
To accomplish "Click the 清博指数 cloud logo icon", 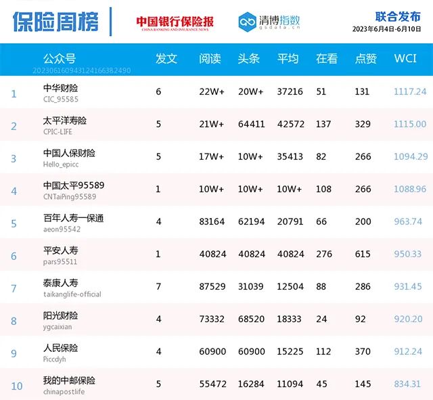I will (x=247, y=22).
